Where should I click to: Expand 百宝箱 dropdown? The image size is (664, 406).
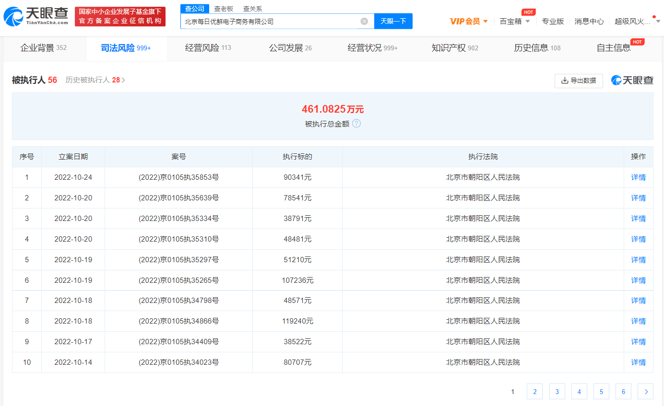pos(515,21)
